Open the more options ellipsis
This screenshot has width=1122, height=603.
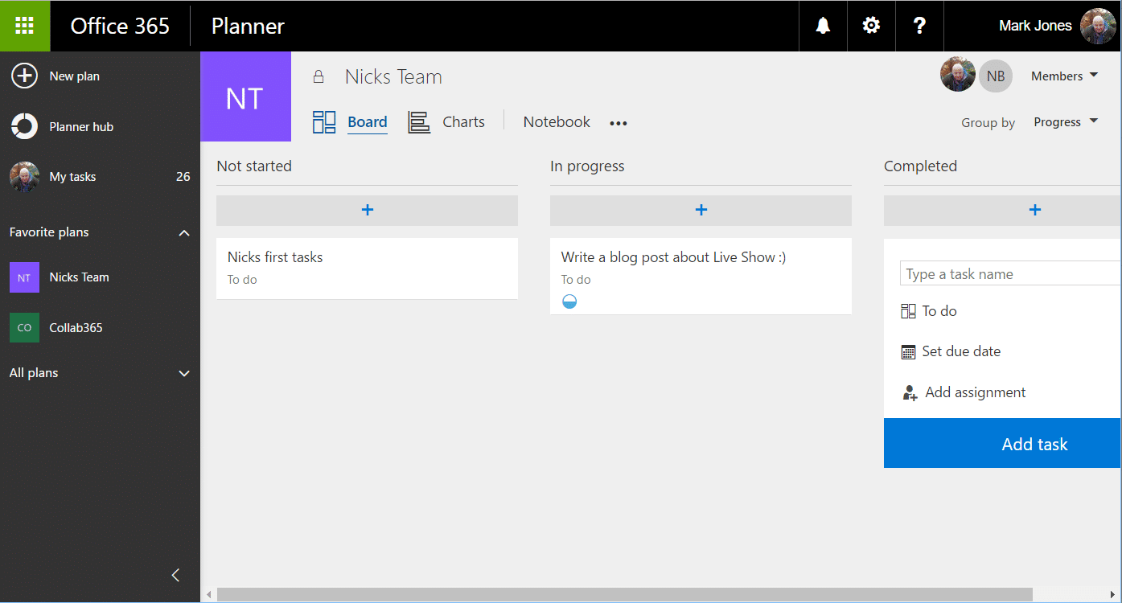pyautogui.click(x=618, y=123)
